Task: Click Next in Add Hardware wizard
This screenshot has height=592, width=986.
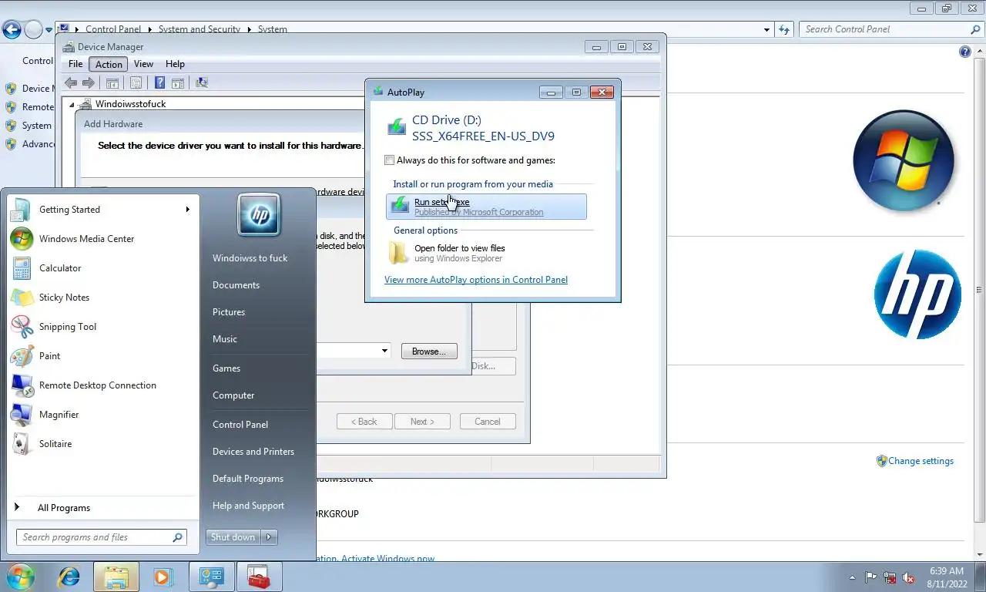Action: click(x=422, y=422)
